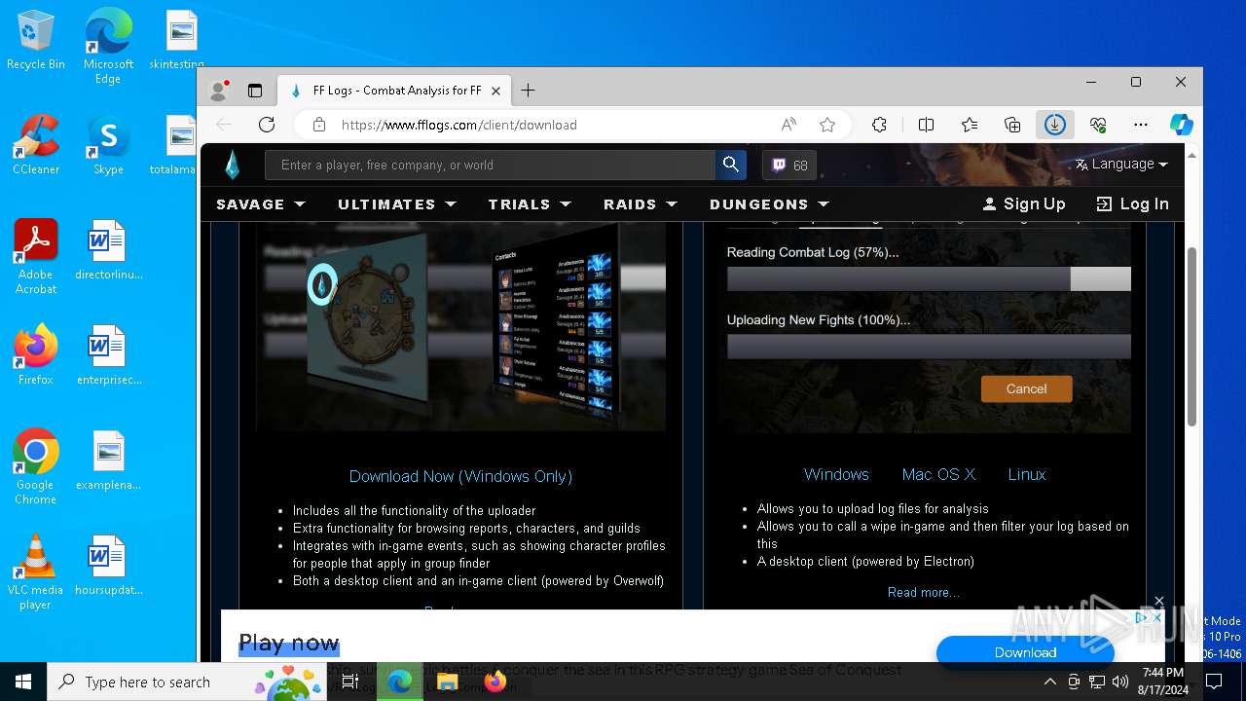Go back using Edge back arrow
Image resolution: width=1246 pixels, height=701 pixels.
coord(224,125)
